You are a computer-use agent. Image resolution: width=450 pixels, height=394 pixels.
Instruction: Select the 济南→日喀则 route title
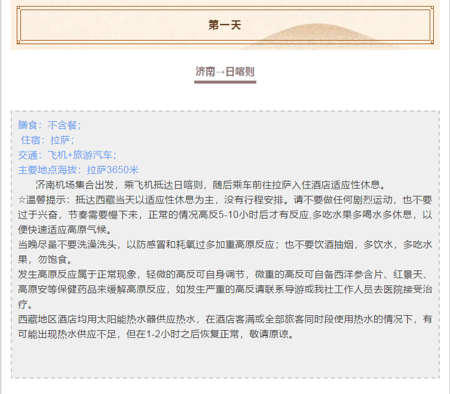tap(225, 72)
